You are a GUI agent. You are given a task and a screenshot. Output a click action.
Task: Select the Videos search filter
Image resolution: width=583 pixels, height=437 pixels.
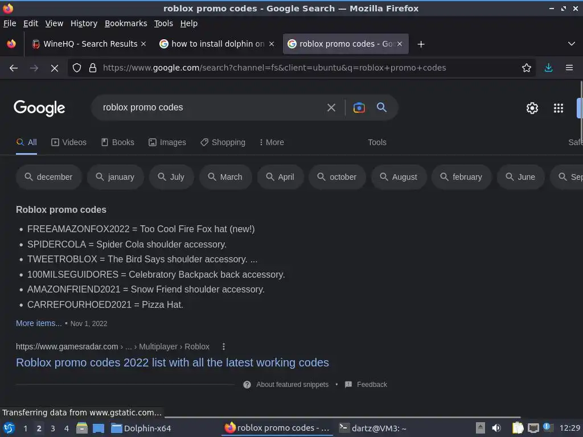click(69, 142)
